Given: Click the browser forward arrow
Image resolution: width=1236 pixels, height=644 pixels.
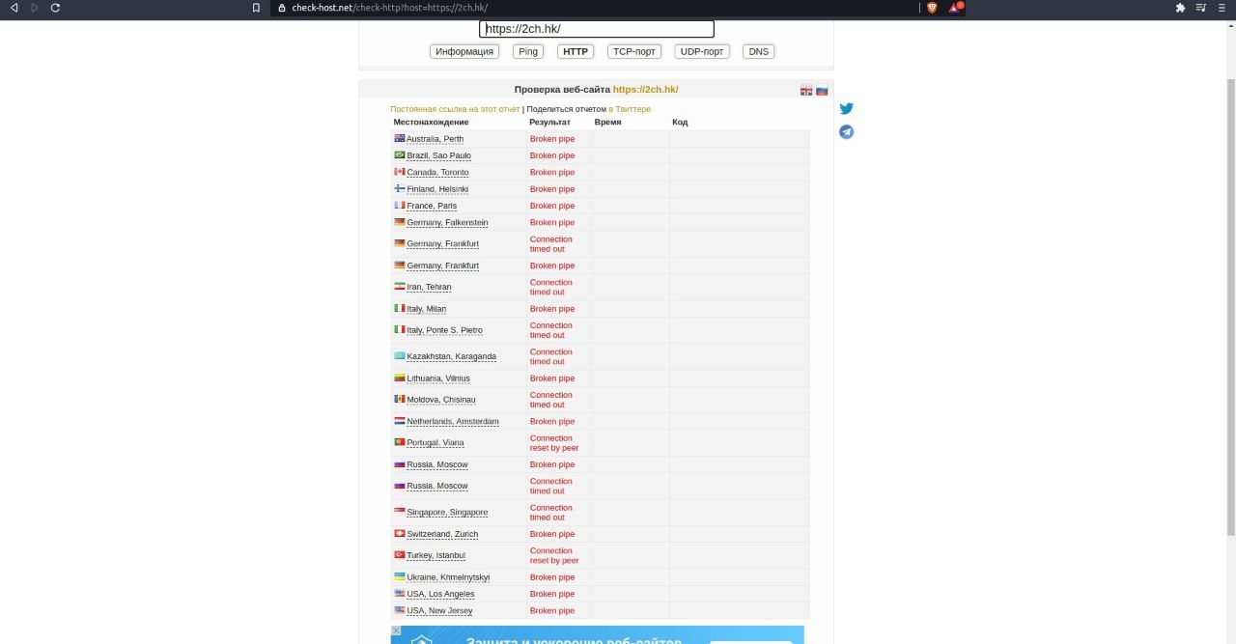Looking at the screenshot, I should click(x=35, y=7).
